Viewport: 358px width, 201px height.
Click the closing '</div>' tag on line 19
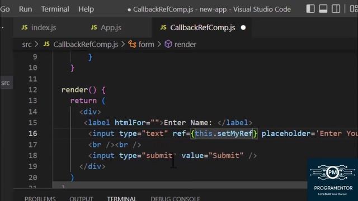92,166
